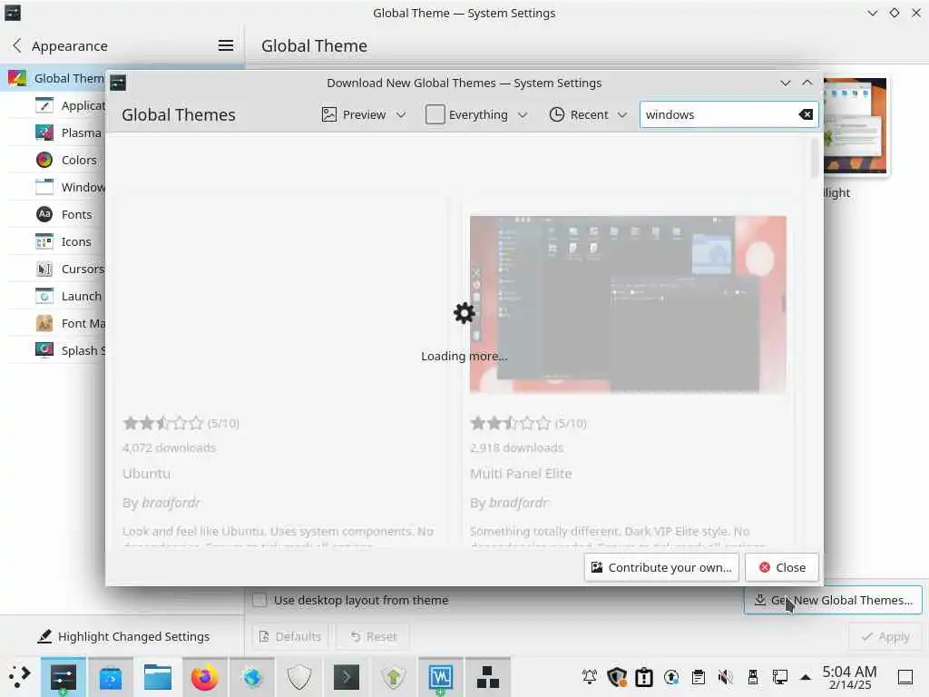Close the Download New Global Themes dialog
The image size is (929, 697).
(782, 567)
